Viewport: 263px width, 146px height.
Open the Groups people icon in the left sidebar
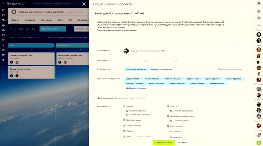coord(3,25)
